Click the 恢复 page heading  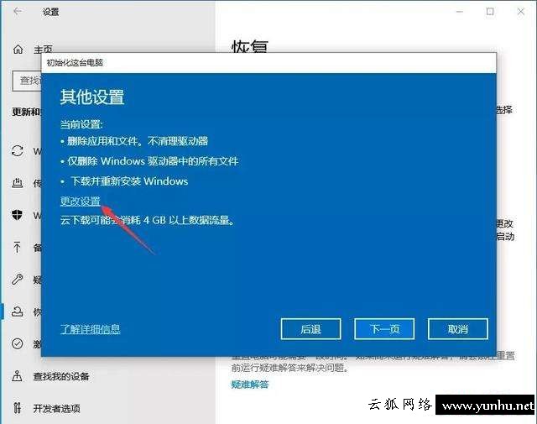[x=250, y=47]
